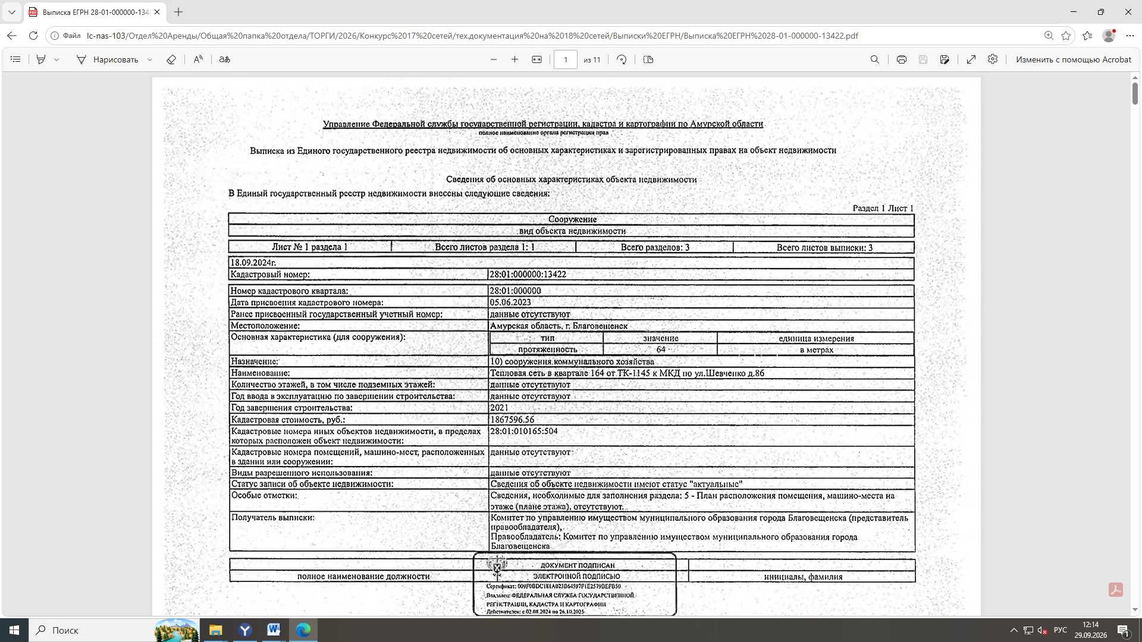Viewport: 1142px width, 642px height.
Task: Click the vertical scrollbar thumb
Action: 1135,93
